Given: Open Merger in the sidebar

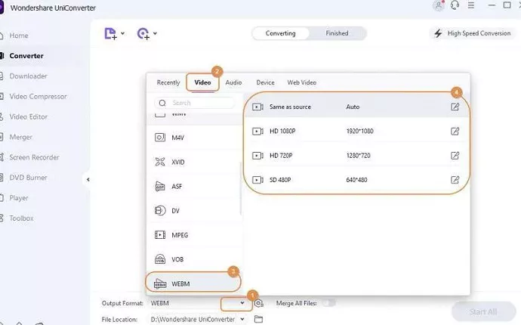Looking at the screenshot, I should 20,137.
